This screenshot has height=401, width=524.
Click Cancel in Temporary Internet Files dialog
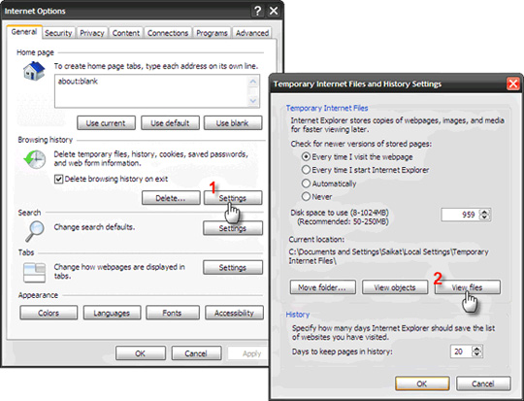pyautogui.click(x=483, y=384)
